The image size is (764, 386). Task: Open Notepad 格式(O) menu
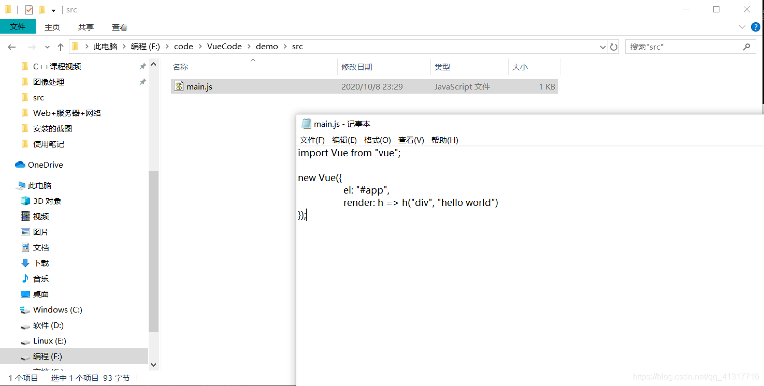click(x=378, y=140)
